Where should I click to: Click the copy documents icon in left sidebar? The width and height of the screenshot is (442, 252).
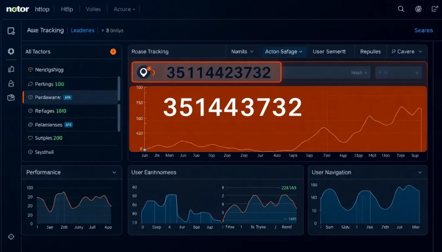tap(11, 69)
